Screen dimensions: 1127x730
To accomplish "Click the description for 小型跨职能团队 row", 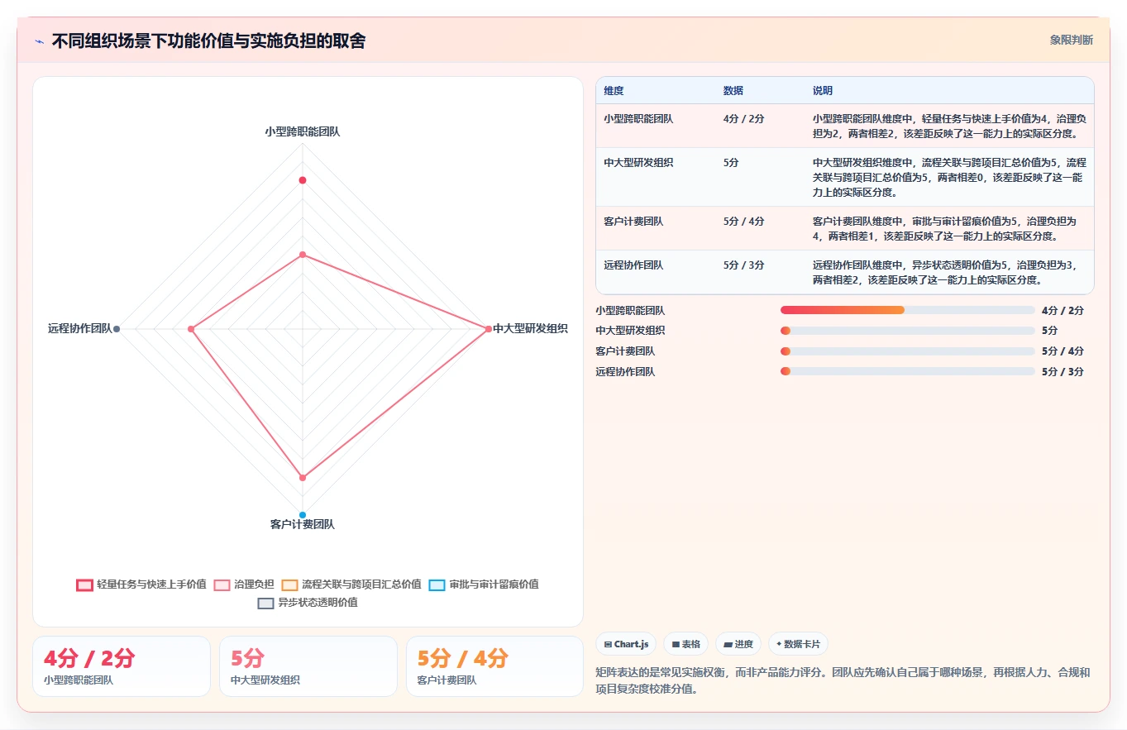I will [949, 126].
